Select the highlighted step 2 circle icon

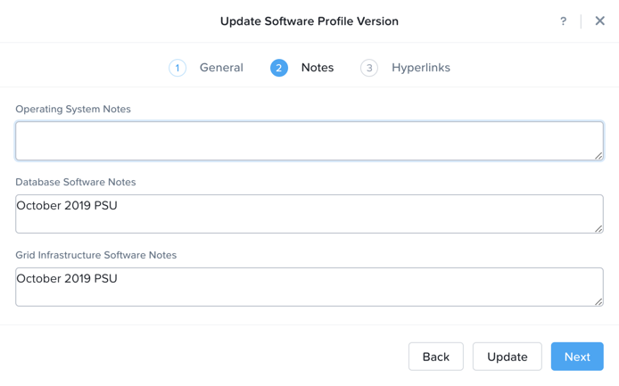tap(278, 68)
